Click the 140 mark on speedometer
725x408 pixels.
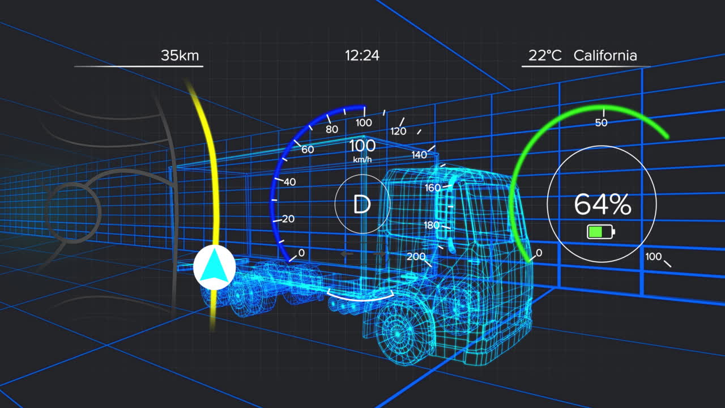[x=419, y=155]
